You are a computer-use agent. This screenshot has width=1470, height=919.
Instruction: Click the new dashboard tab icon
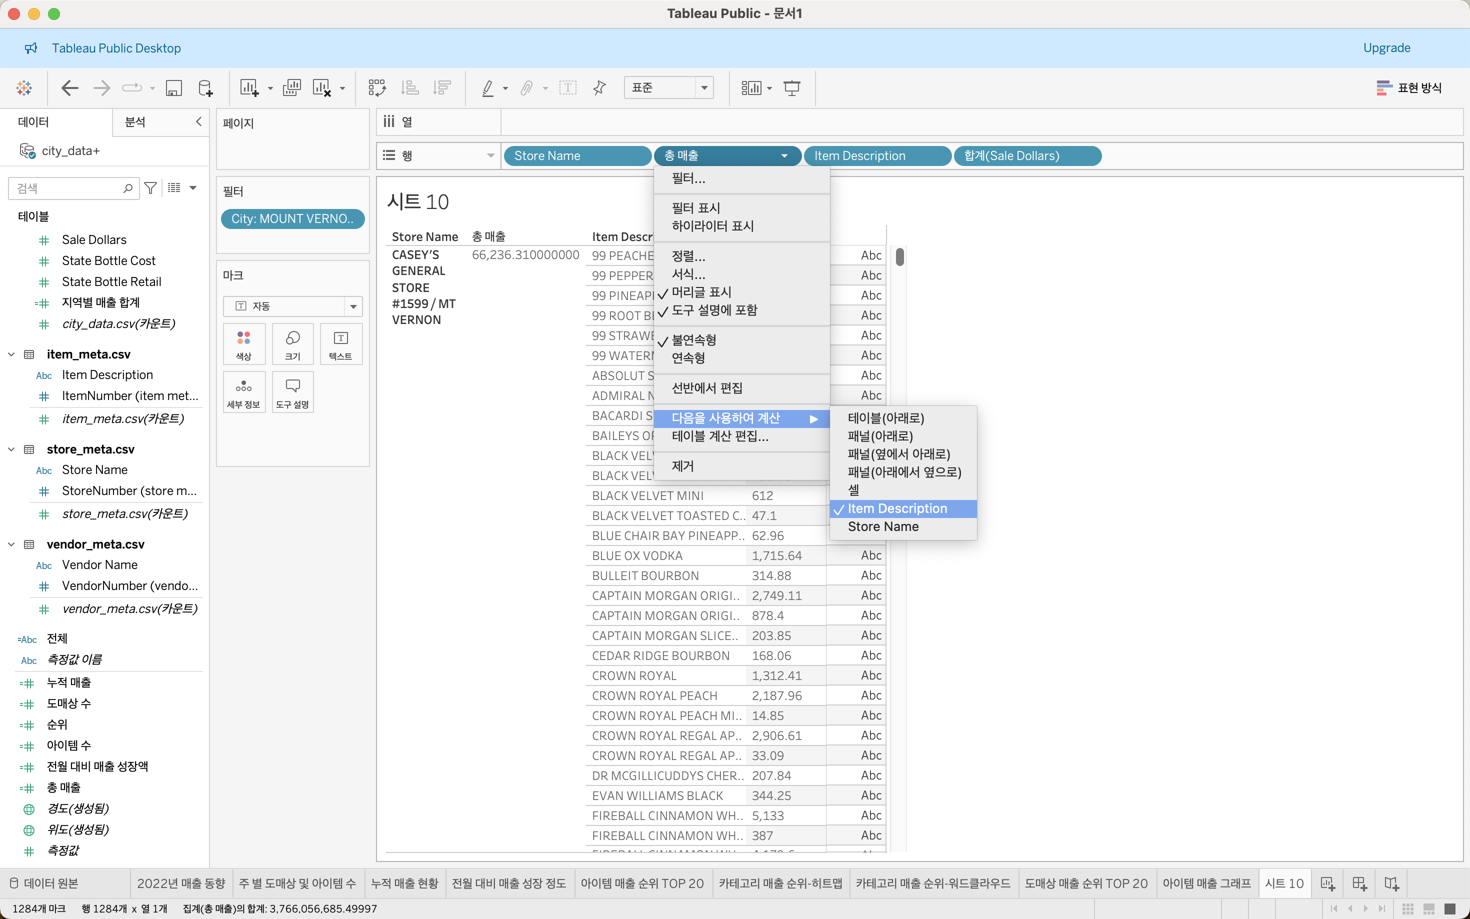[x=1359, y=883]
